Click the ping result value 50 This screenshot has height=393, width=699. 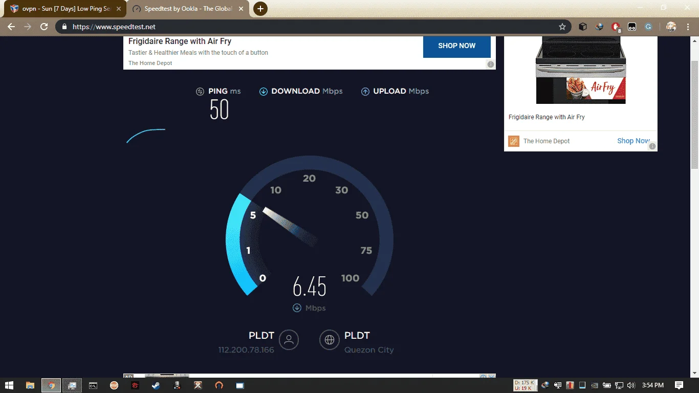(219, 109)
